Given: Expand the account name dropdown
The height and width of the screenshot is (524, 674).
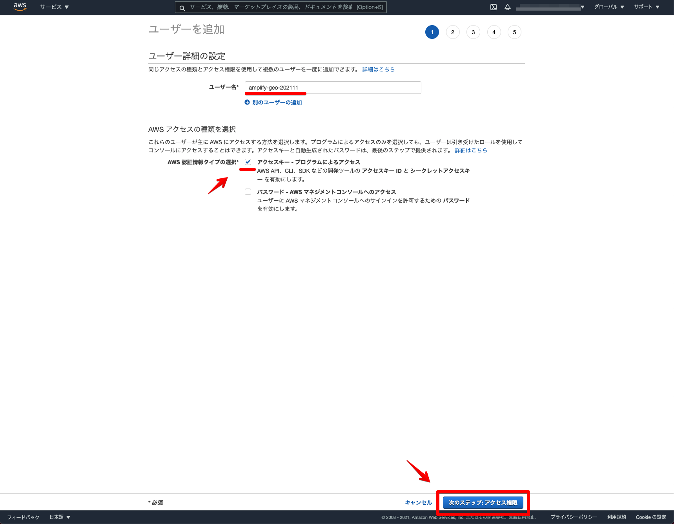Looking at the screenshot, I should click(550, 7).
